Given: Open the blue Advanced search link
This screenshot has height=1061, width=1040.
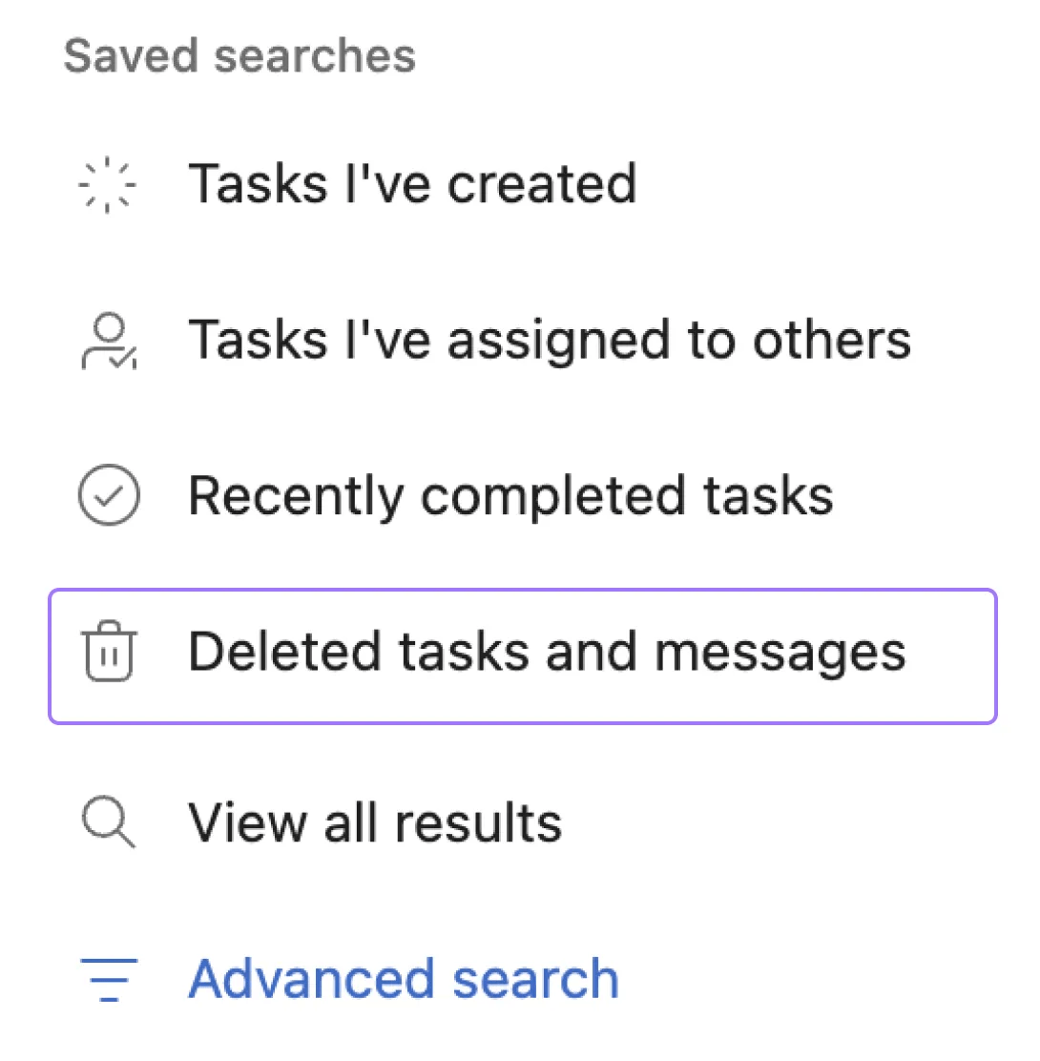Looking at the screenshot, I should tap(404, 980).
